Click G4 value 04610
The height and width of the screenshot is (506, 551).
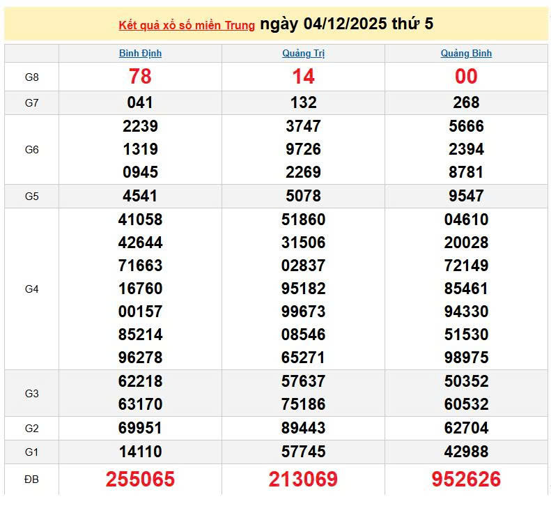(466, 220)
